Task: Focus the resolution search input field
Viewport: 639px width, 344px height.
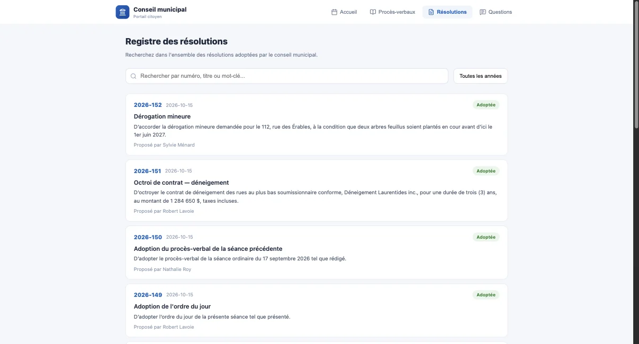Action: pos(287,76)
